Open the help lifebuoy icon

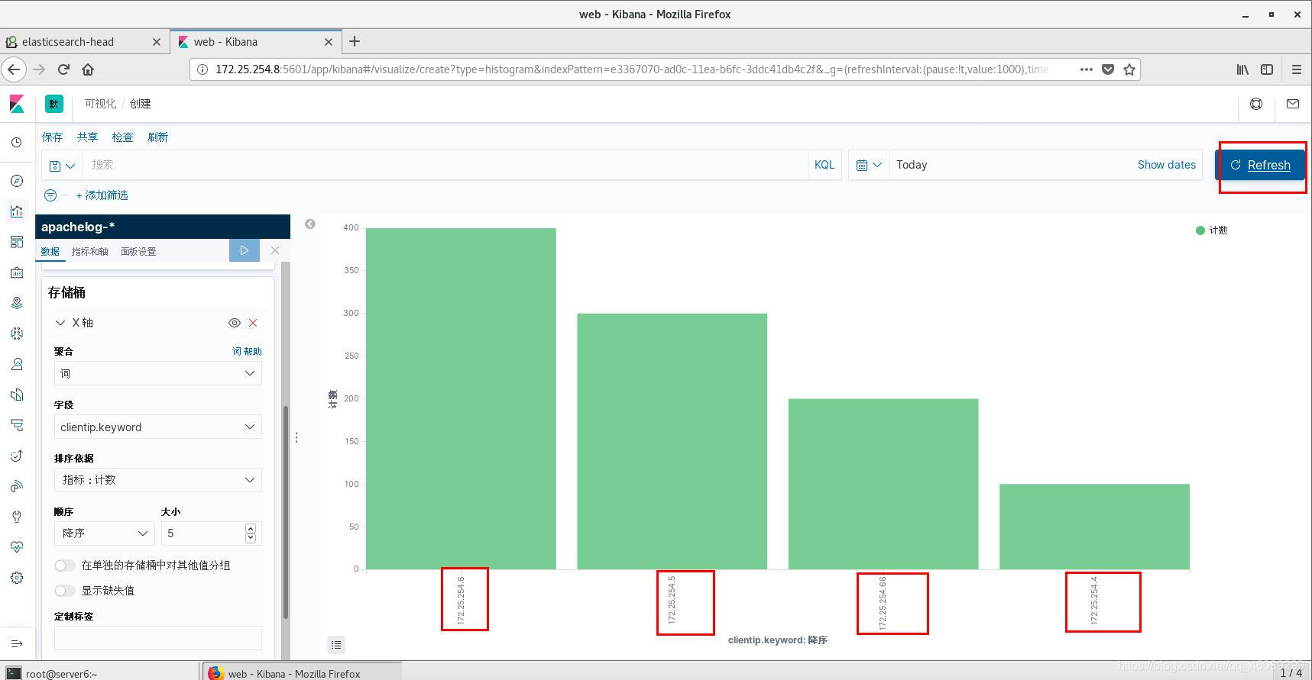[x=1256, y=104]
